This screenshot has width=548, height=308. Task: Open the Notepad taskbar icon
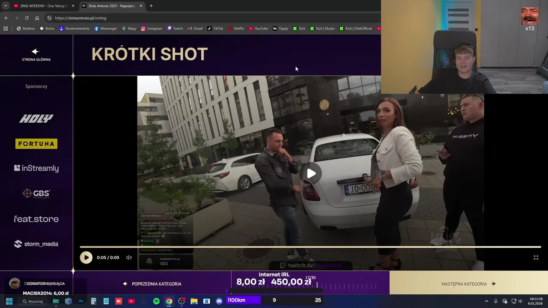click(x=106, y=301)
